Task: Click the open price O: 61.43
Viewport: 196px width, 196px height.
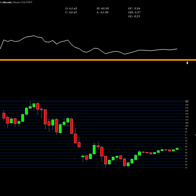Action: (x=71, y=9)
